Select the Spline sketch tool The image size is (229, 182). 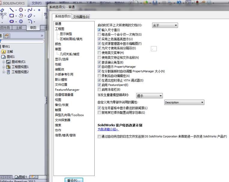[30, 10]
